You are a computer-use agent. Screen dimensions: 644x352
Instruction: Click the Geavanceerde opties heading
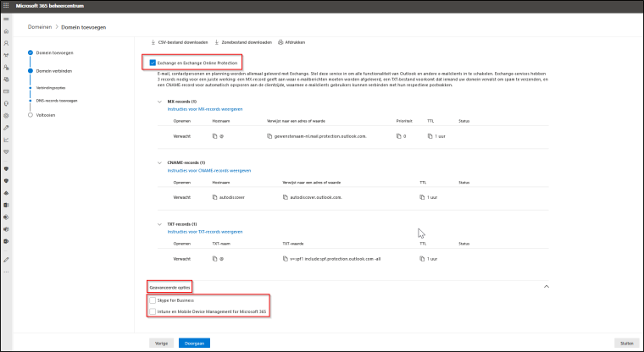(x=169, y=288)
